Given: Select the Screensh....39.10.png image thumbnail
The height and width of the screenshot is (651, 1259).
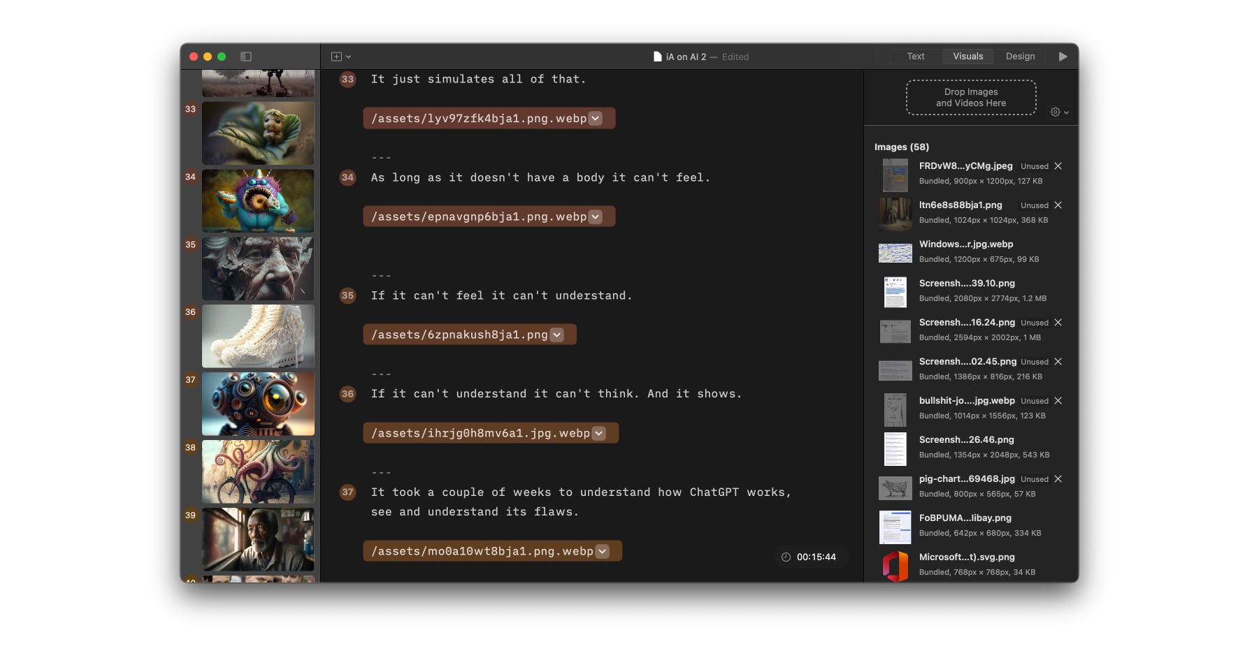Looking at the screenshot, I should click(895, 292).
